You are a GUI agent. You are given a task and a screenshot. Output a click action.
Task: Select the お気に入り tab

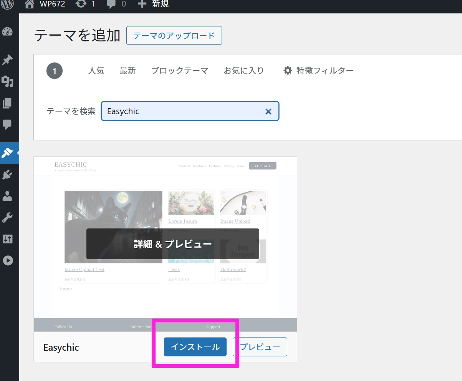pos(244,71)
